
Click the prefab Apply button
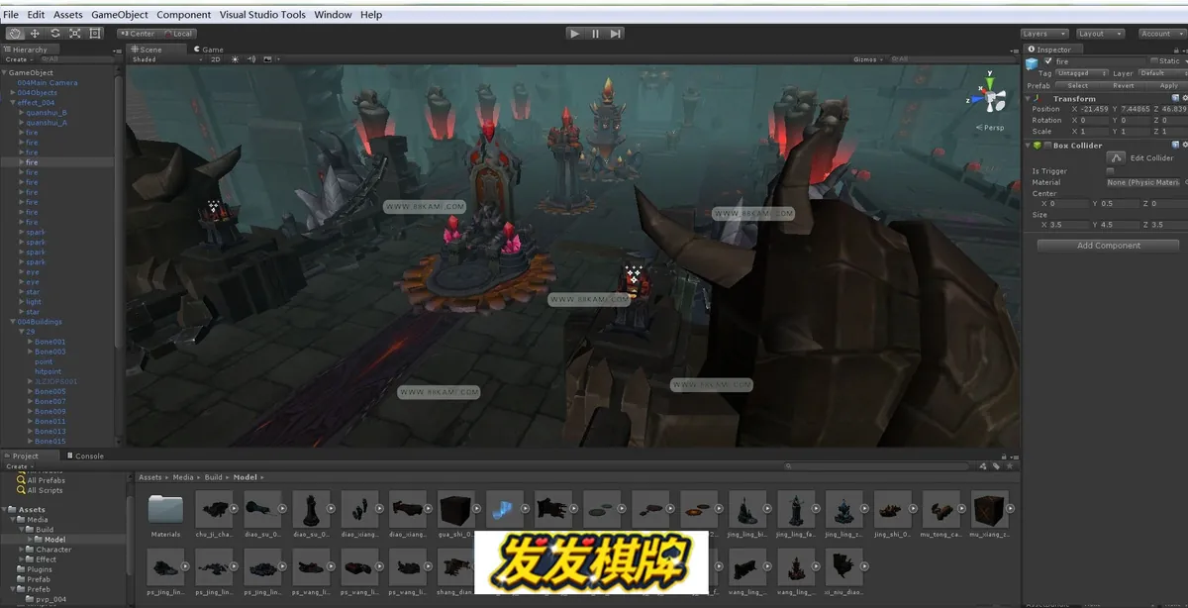point(1168,85)
